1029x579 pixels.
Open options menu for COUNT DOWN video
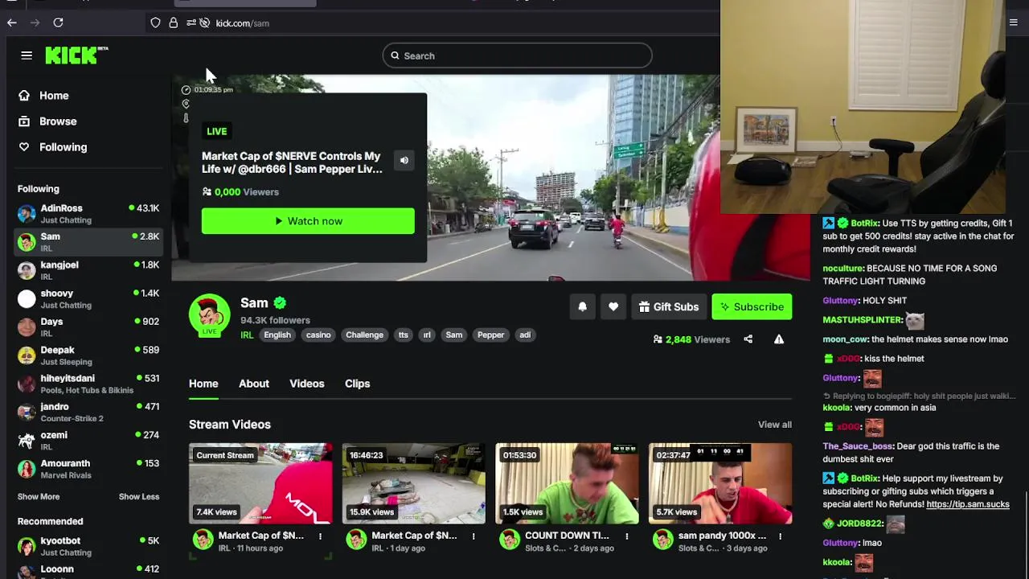627,536
